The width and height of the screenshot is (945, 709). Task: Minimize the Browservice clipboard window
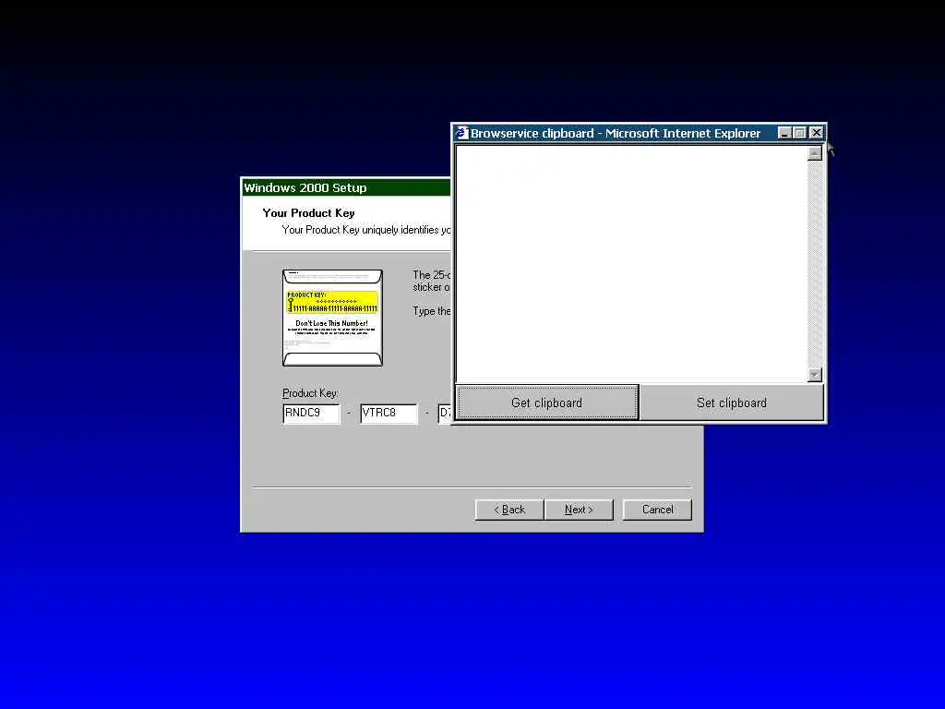point(784,133)
